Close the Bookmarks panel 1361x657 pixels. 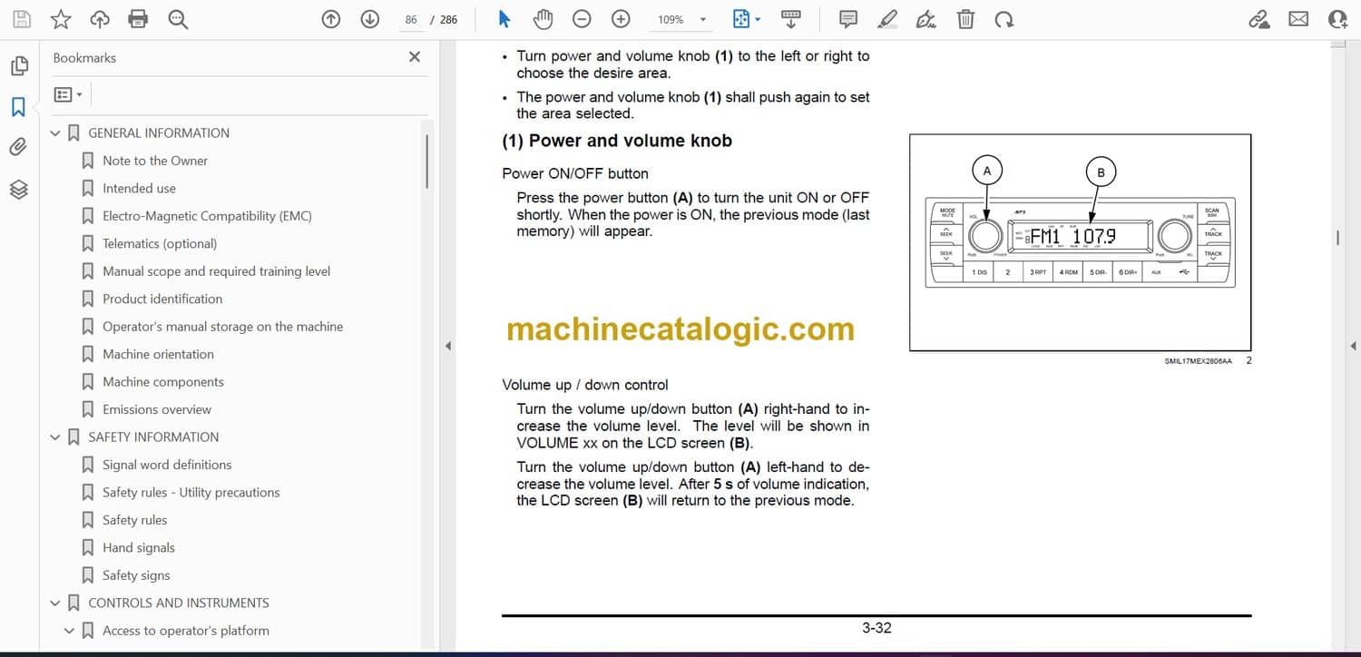[415, 57]
